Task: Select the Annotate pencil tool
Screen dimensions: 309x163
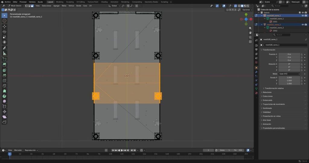Action: point(5,48)
